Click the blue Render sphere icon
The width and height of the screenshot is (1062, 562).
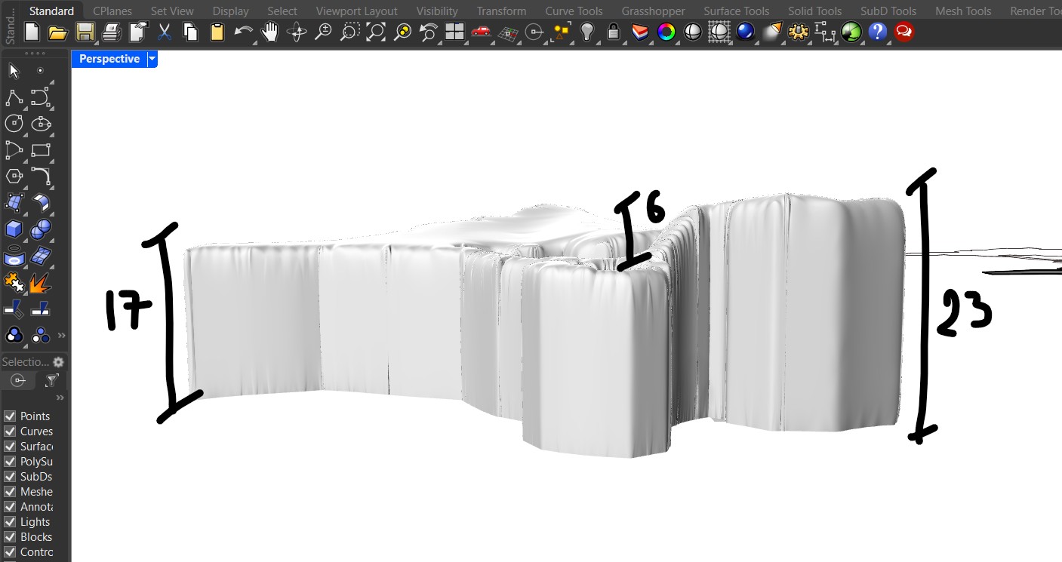click(x=746, y=32)
